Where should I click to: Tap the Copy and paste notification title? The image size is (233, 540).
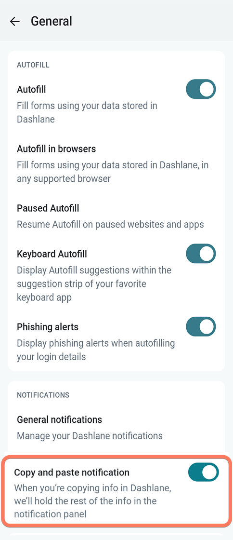(x=72, y=472)
